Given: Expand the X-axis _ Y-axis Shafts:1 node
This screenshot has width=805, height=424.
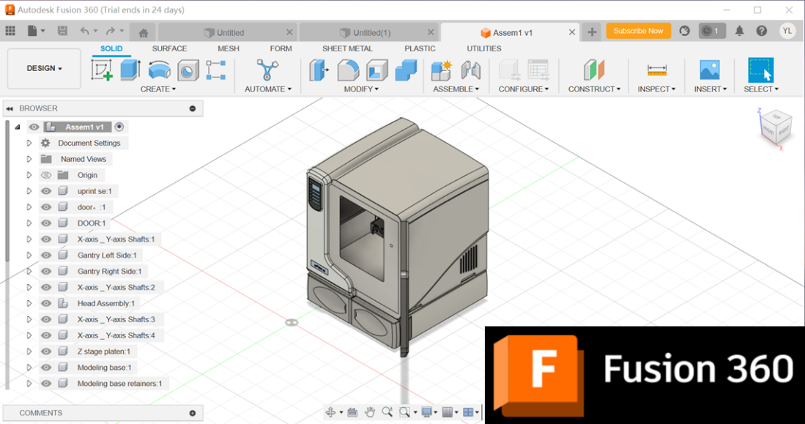Looking at the screenshot, I should (x=29, y=239).
